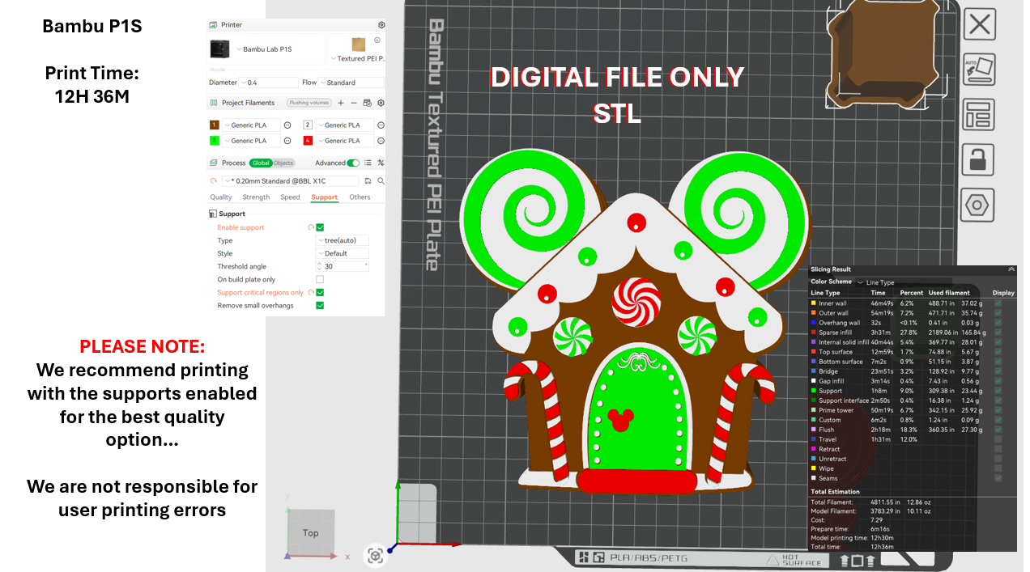Screen dimensions: 1030x572
Task: Enable support checkbox
Action: [318, 227]
